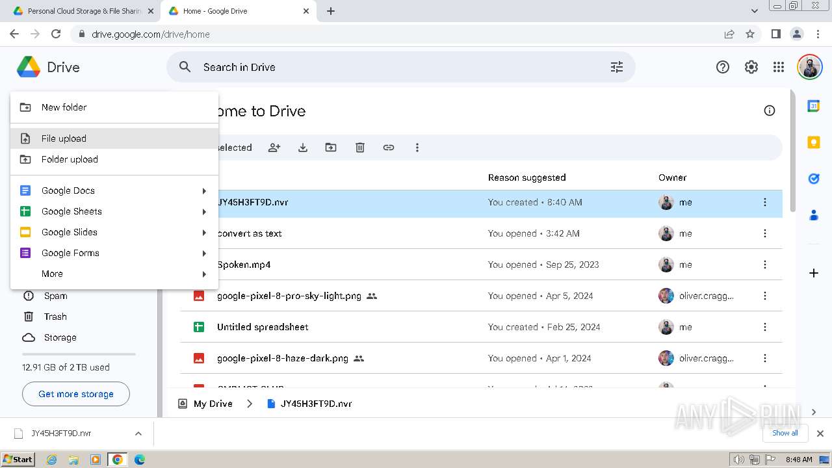Open more options for Untitled spreadsheet row

click(x=765, y=327)
